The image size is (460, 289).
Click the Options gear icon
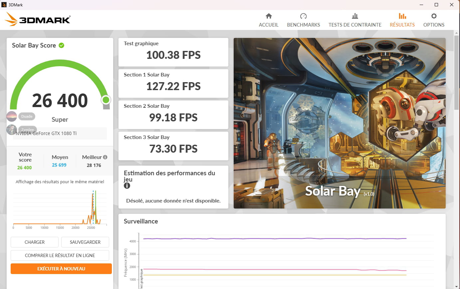pos(434,16)
